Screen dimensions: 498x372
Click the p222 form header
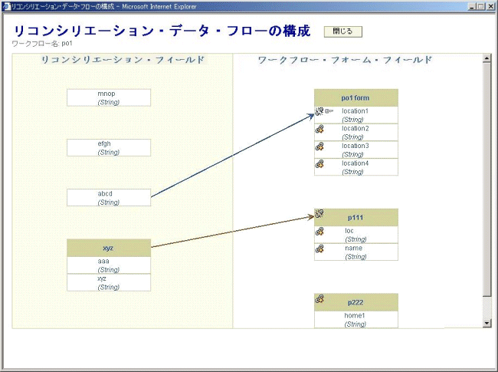tap(356, 302)
